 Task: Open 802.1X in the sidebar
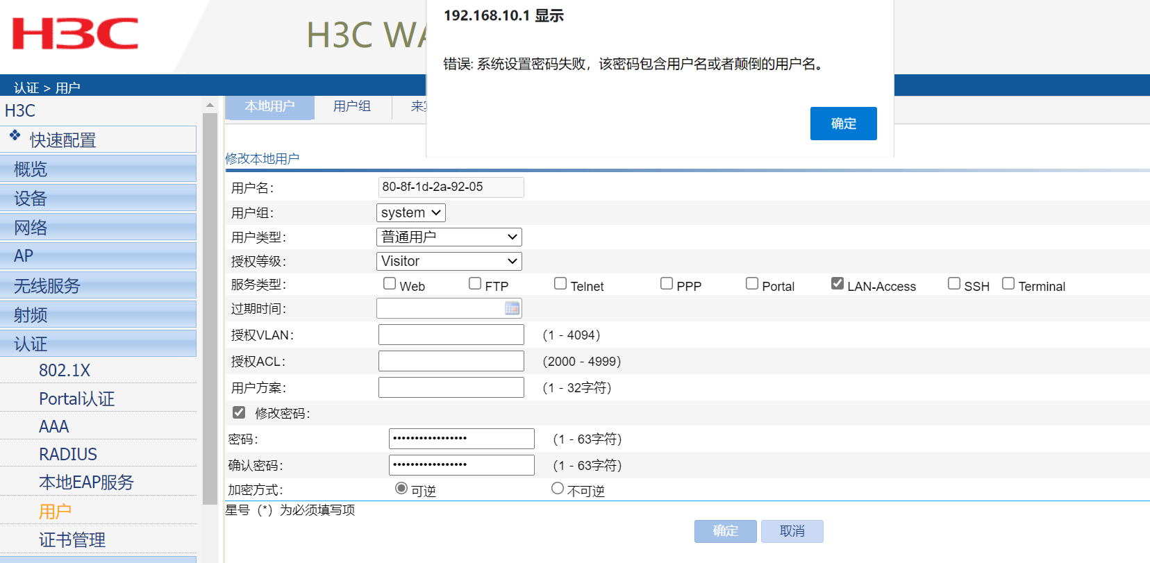click(65, 371)
